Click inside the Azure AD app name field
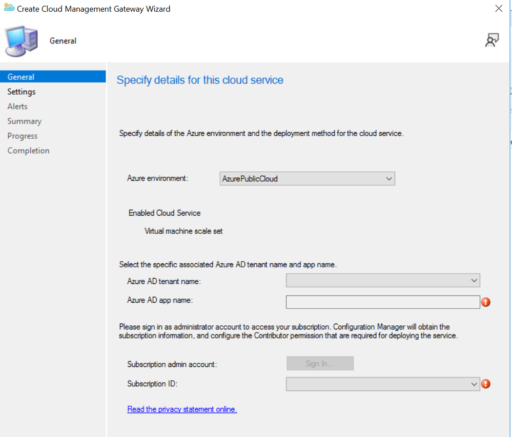 coord(383,302)
